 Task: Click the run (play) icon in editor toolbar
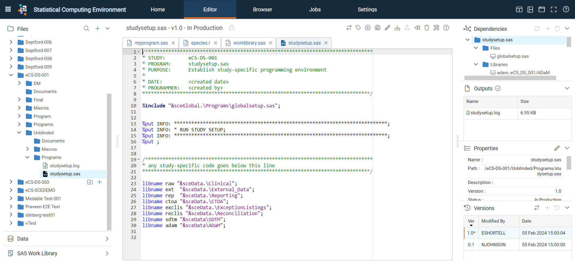pos(368,28)
